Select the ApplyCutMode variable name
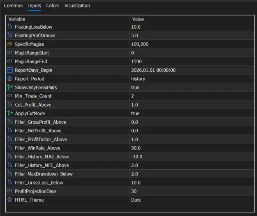Screen dimensions: 257x216 30,114
